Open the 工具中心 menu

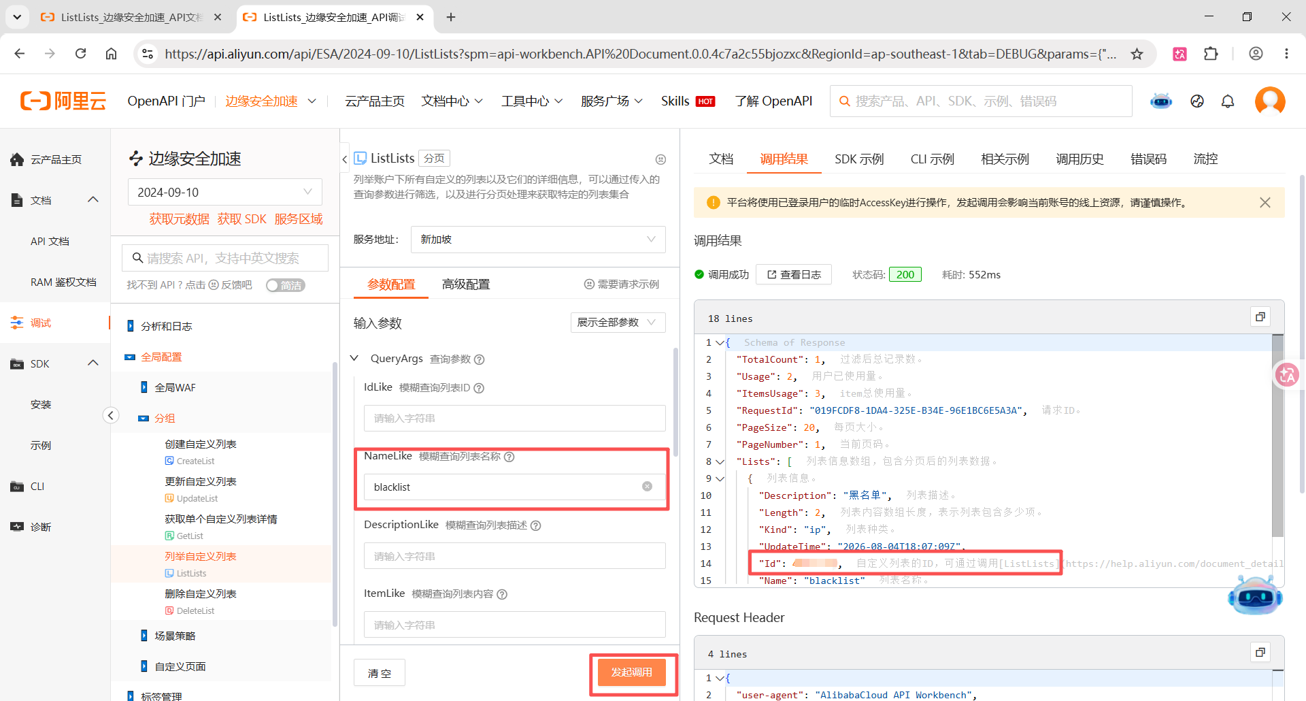point(533,101)
